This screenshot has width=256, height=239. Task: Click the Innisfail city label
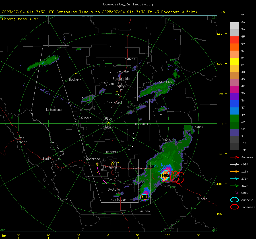click(x=115, y=103)
